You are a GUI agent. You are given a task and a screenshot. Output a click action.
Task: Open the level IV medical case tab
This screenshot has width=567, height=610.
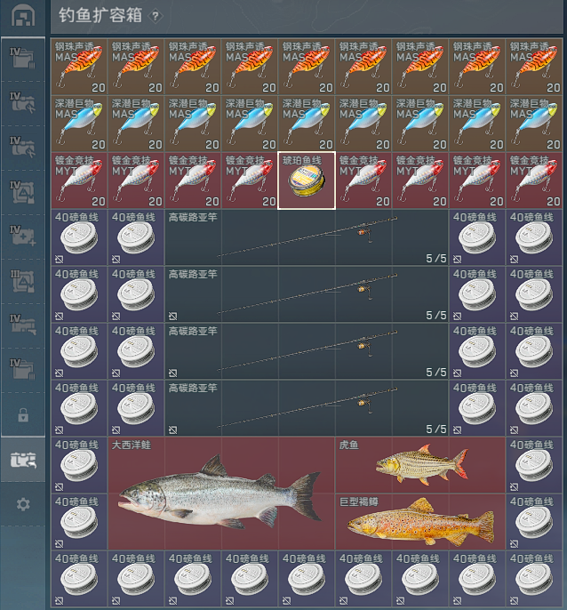(x=22, y=237)
